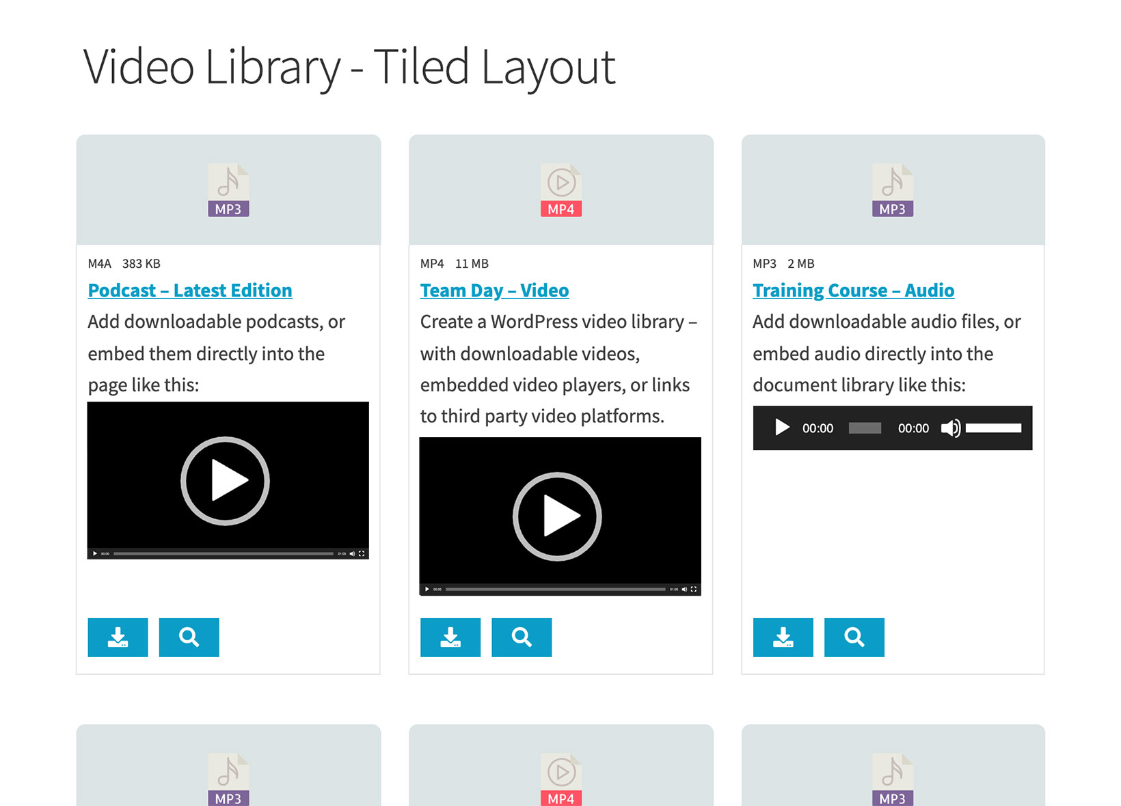Screen dimensions: 1121x806
Task: Open the Team Day – Video link
Action: pyautogui.click(x=494, y=290)
